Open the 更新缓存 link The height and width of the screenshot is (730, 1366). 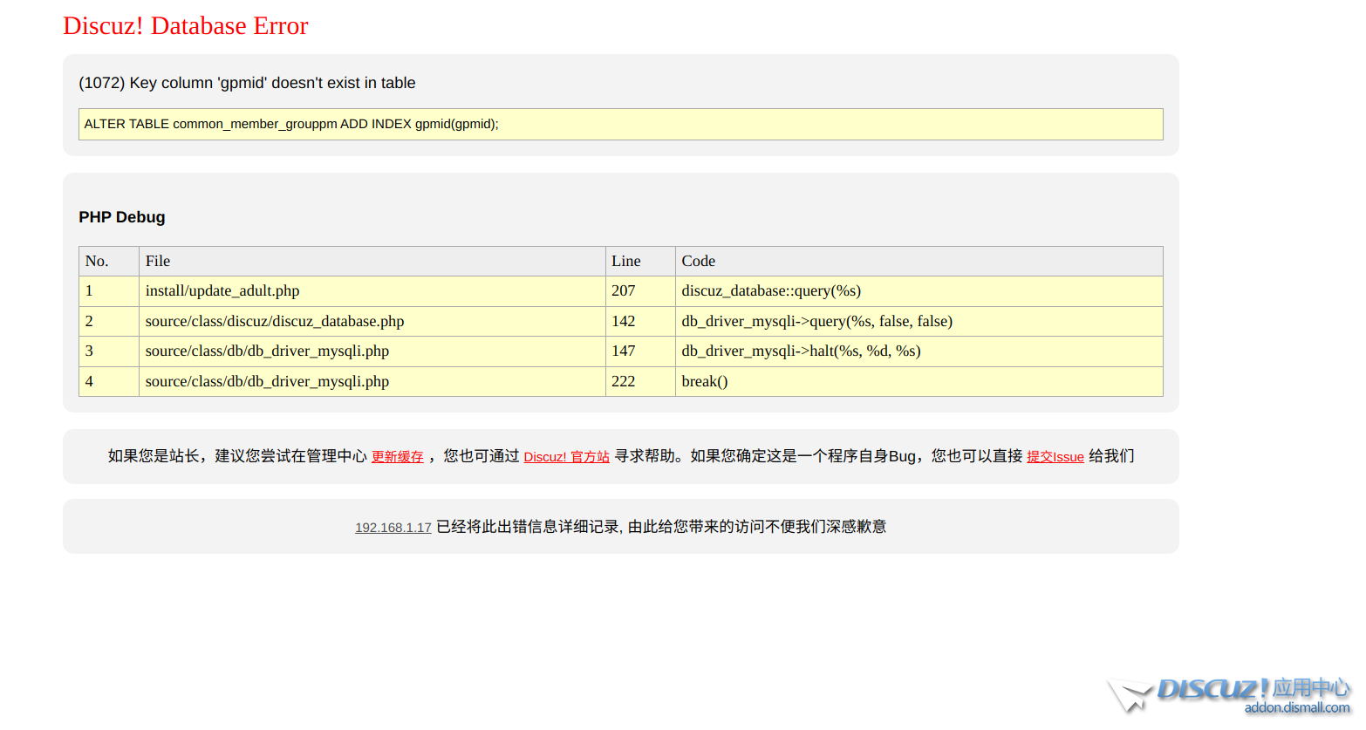pos(397,457)
